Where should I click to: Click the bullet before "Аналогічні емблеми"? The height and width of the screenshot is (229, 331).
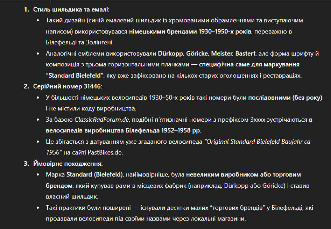point(38,53)
